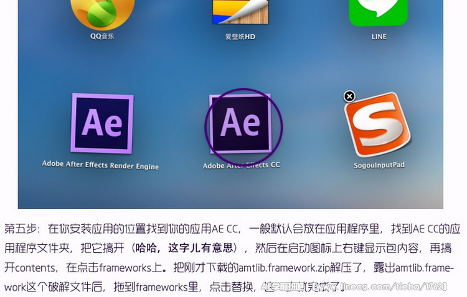Viewport: 467px width, 297px height.
Task: Open the QQ音乐 app icon
Action: coord(102,14)
